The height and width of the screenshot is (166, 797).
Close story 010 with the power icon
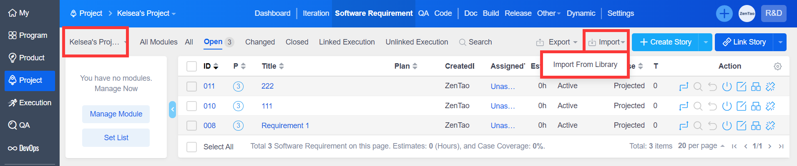[727, 106]
